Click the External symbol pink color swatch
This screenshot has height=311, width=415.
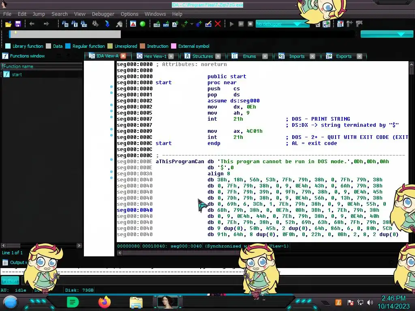pos(173,46)
